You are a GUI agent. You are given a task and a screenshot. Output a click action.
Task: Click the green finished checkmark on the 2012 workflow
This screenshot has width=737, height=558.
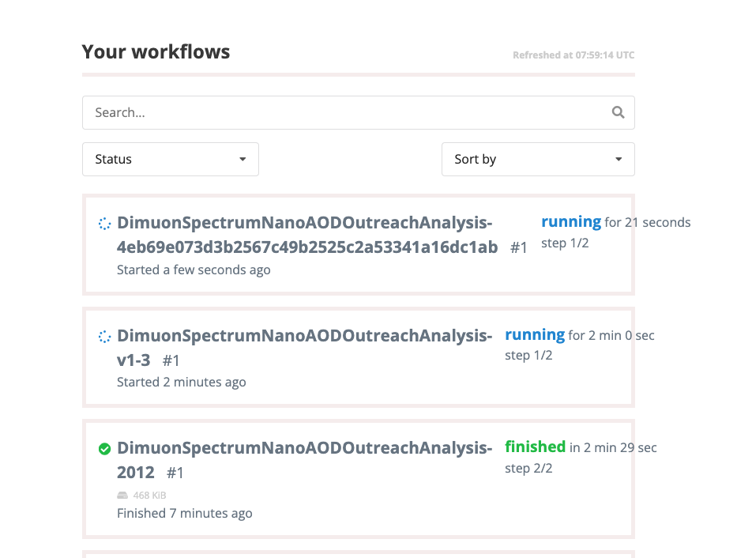pos(103,448)
